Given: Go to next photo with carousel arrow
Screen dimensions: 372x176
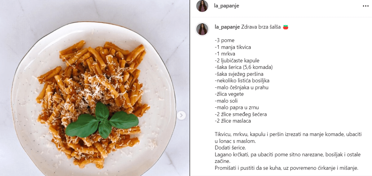Looking at the screenshot, I should pos(182,115).
